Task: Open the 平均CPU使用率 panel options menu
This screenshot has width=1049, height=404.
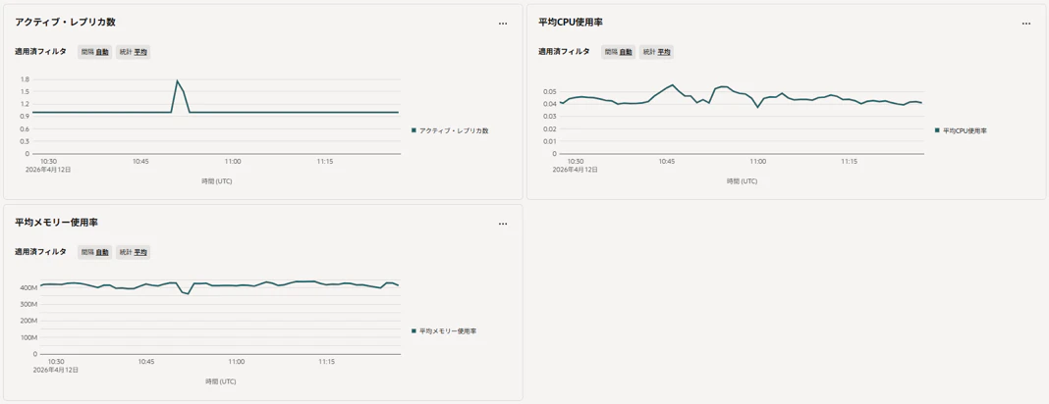Action: coord(1026,24)
